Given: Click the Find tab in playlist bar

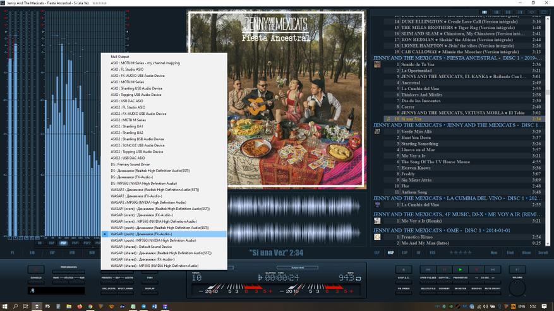Looking at the screenshot, I should point(510,252).
